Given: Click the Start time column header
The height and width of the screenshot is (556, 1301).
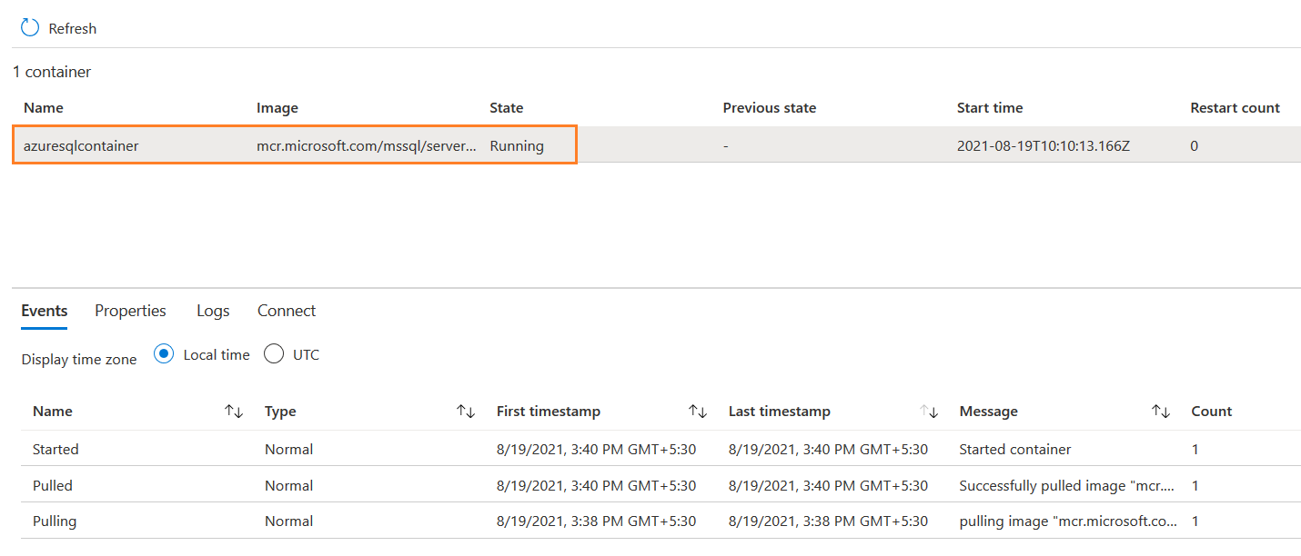Looking at the screenshot, I should [990, 108].
